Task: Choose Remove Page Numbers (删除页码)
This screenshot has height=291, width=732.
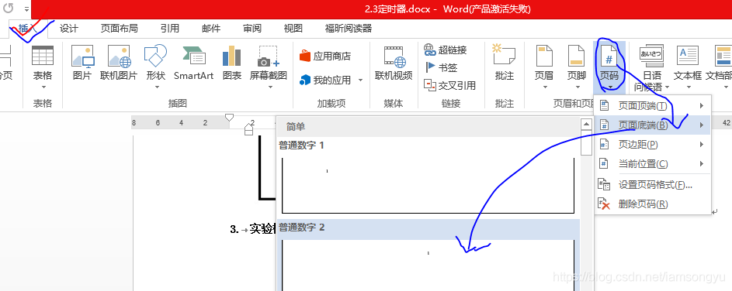Action: tap(652, 204)
